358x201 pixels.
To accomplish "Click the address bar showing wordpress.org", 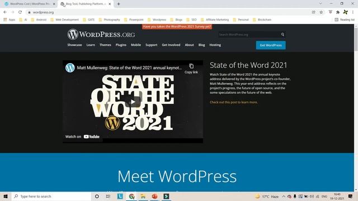I will (x=169, y=12).
